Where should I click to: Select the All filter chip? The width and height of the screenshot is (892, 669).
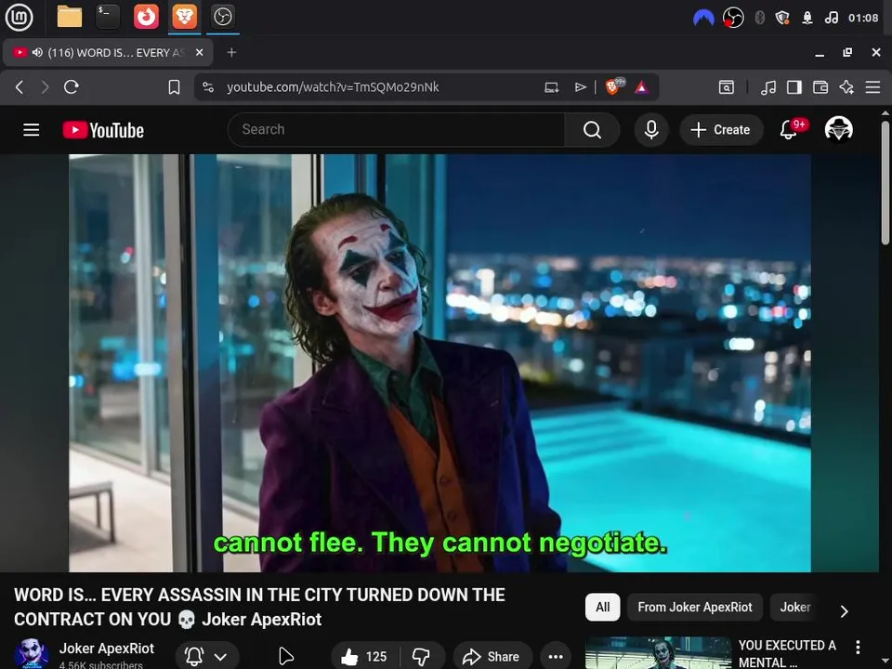(602, 607)
